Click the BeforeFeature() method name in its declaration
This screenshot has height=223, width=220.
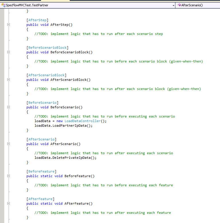pos(79,176)
